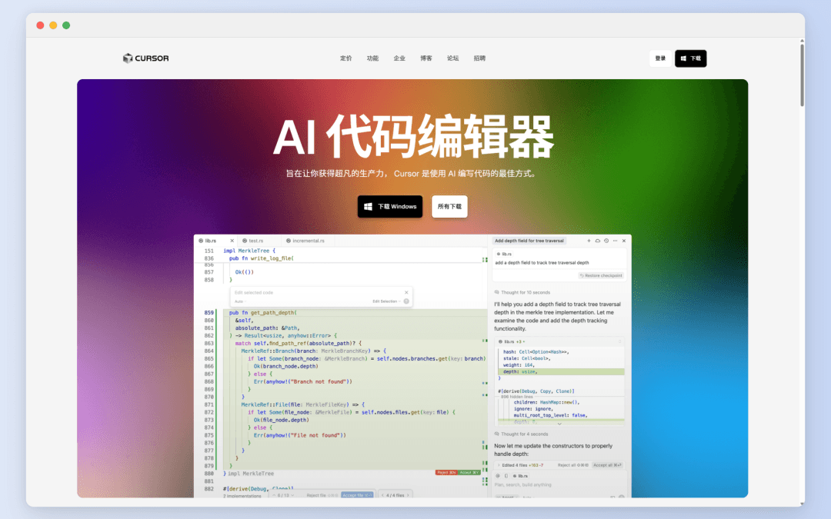Open the chat panel's three-dot menu

coord(615,241)
